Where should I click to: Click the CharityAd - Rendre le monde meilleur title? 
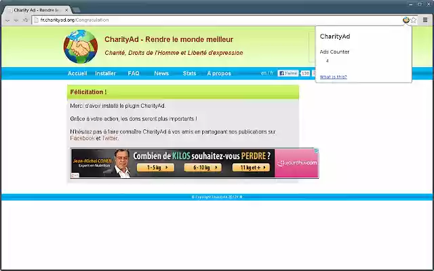pyautogui.click(x=169, y=39)
